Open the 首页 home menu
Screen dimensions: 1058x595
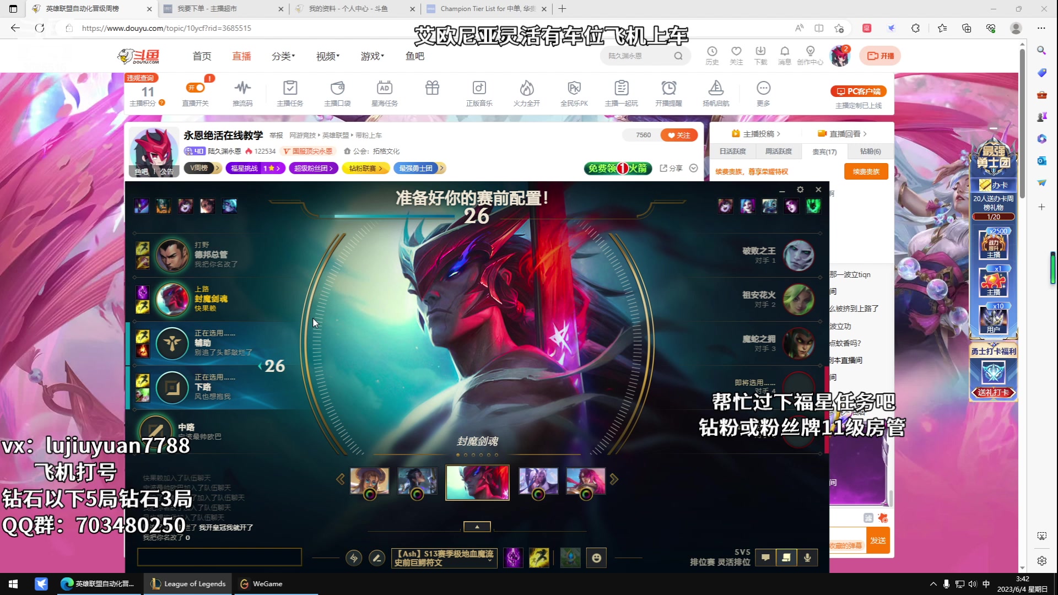(x=202, y=56)
